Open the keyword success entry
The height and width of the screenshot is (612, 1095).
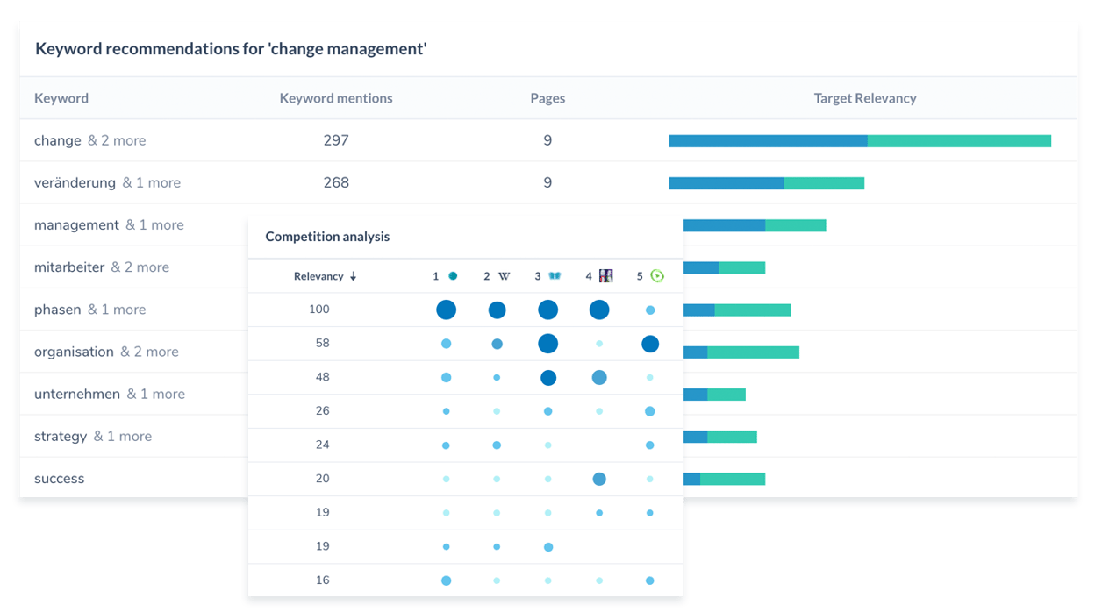[x=58, y=479]
